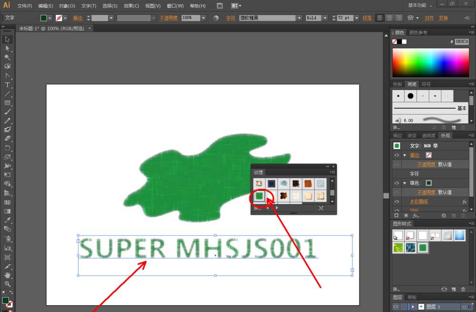Open the 效果(C) menu
Screen dimensions: 476x312
[x=131, y=6]
